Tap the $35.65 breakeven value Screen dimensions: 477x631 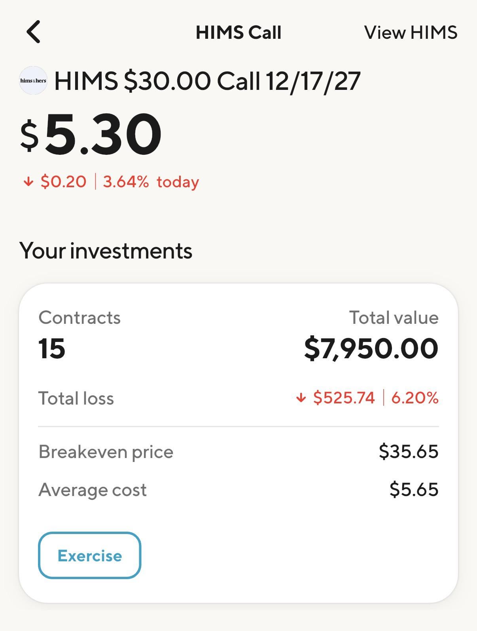(x=409, y=452)
